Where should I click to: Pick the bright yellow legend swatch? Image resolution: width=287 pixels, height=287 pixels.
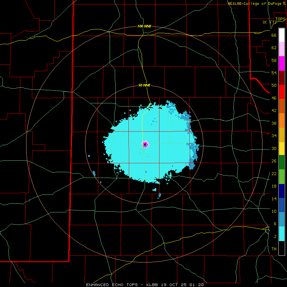(282, 148)
